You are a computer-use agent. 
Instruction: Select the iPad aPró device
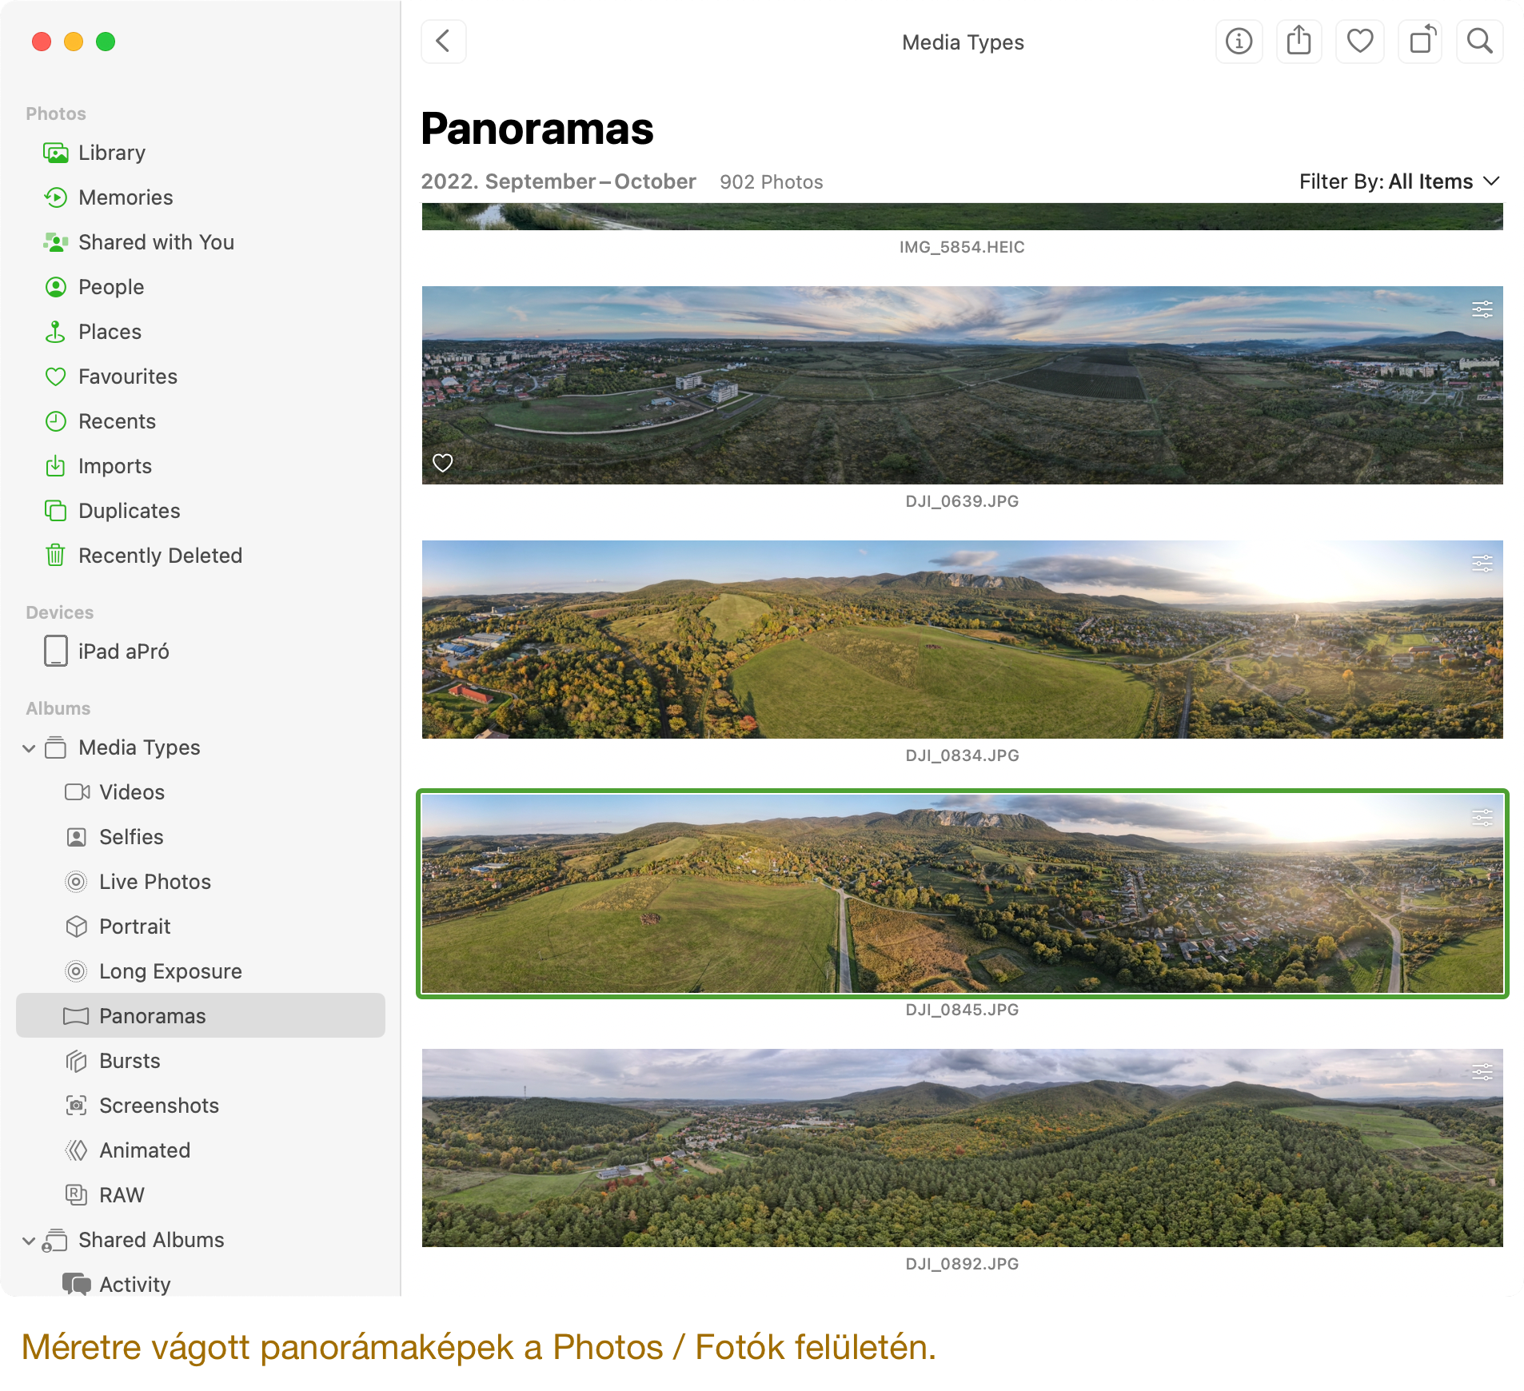click(x=123, y=652)
